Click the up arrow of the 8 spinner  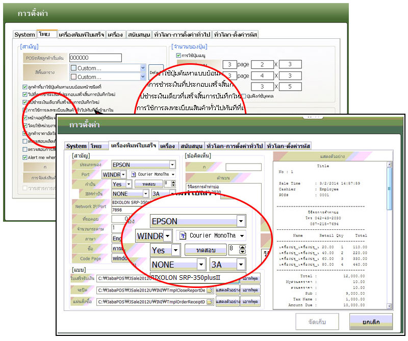(173, 182)
